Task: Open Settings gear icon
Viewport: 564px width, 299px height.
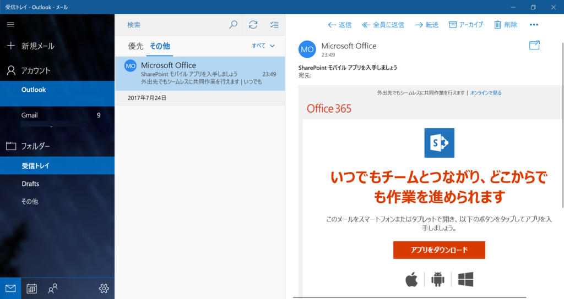Action: tap(104, 288)
